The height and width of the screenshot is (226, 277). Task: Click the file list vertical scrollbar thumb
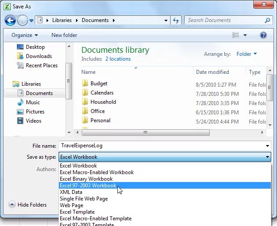tap(270, 87)
